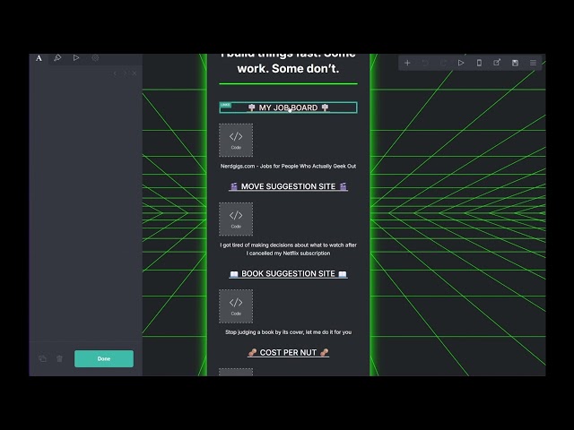This screenshot has width=574, height=430.
Task: Open the hamburger menu in top toolbar
Action: pos(533,63)
